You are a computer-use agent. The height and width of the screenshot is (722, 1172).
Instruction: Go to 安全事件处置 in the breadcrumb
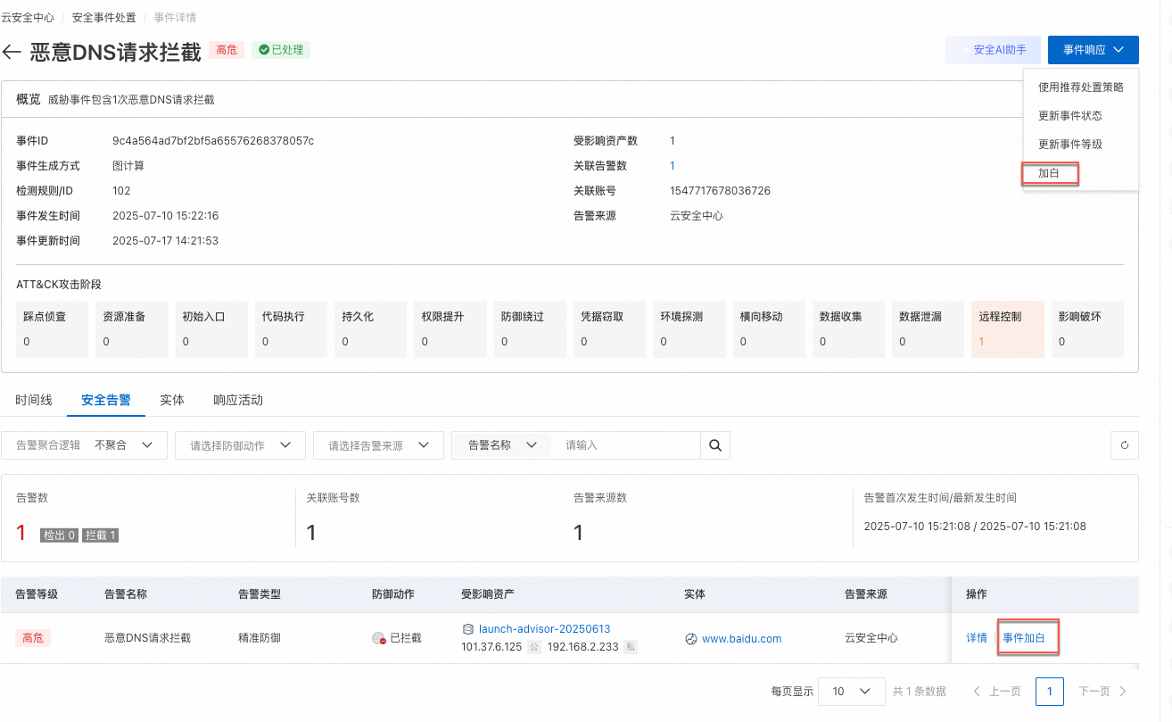(104, 18)
